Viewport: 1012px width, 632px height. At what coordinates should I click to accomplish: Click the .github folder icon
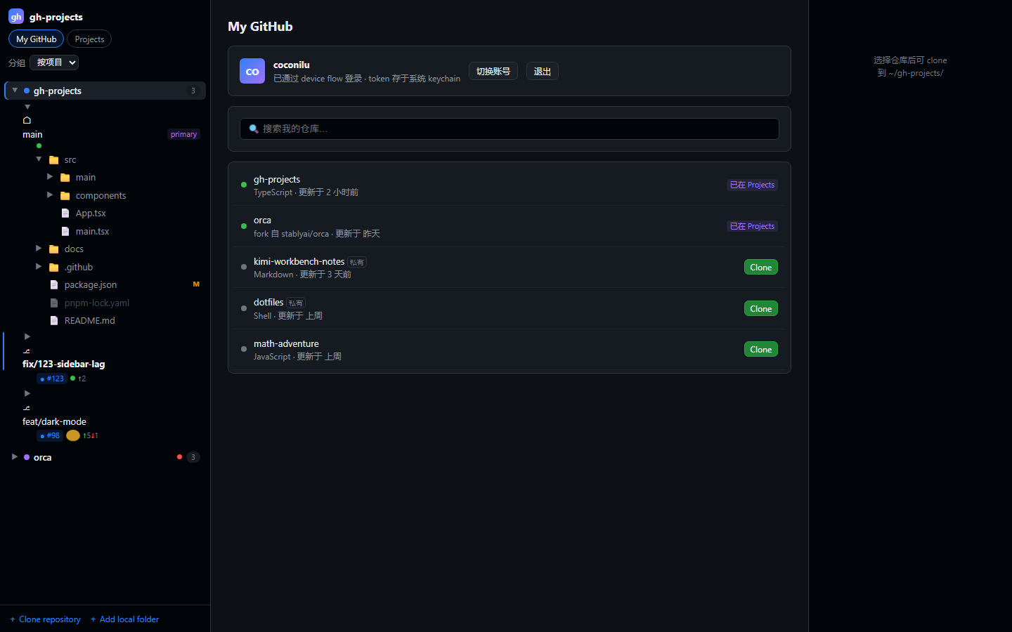[54, 268]
